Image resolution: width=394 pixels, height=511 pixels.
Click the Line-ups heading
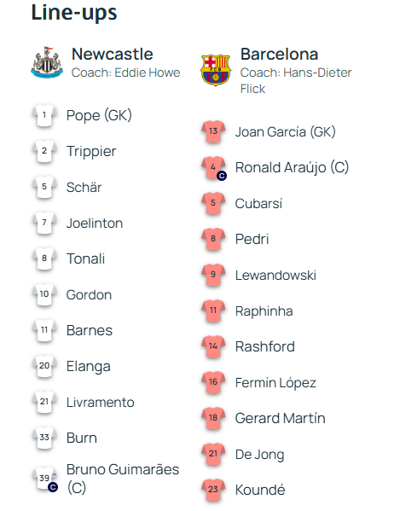[x=74, y=13]
